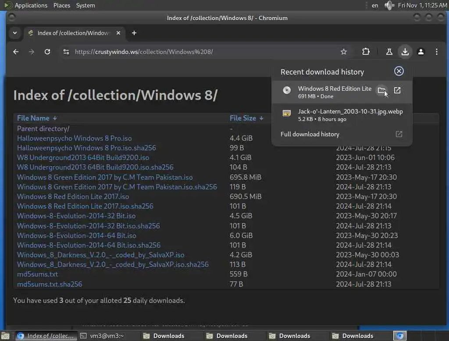The image size is (449, 341).
Task: Click the 2024-Jan-07 00:00 date cell
Action: (366, 274)
